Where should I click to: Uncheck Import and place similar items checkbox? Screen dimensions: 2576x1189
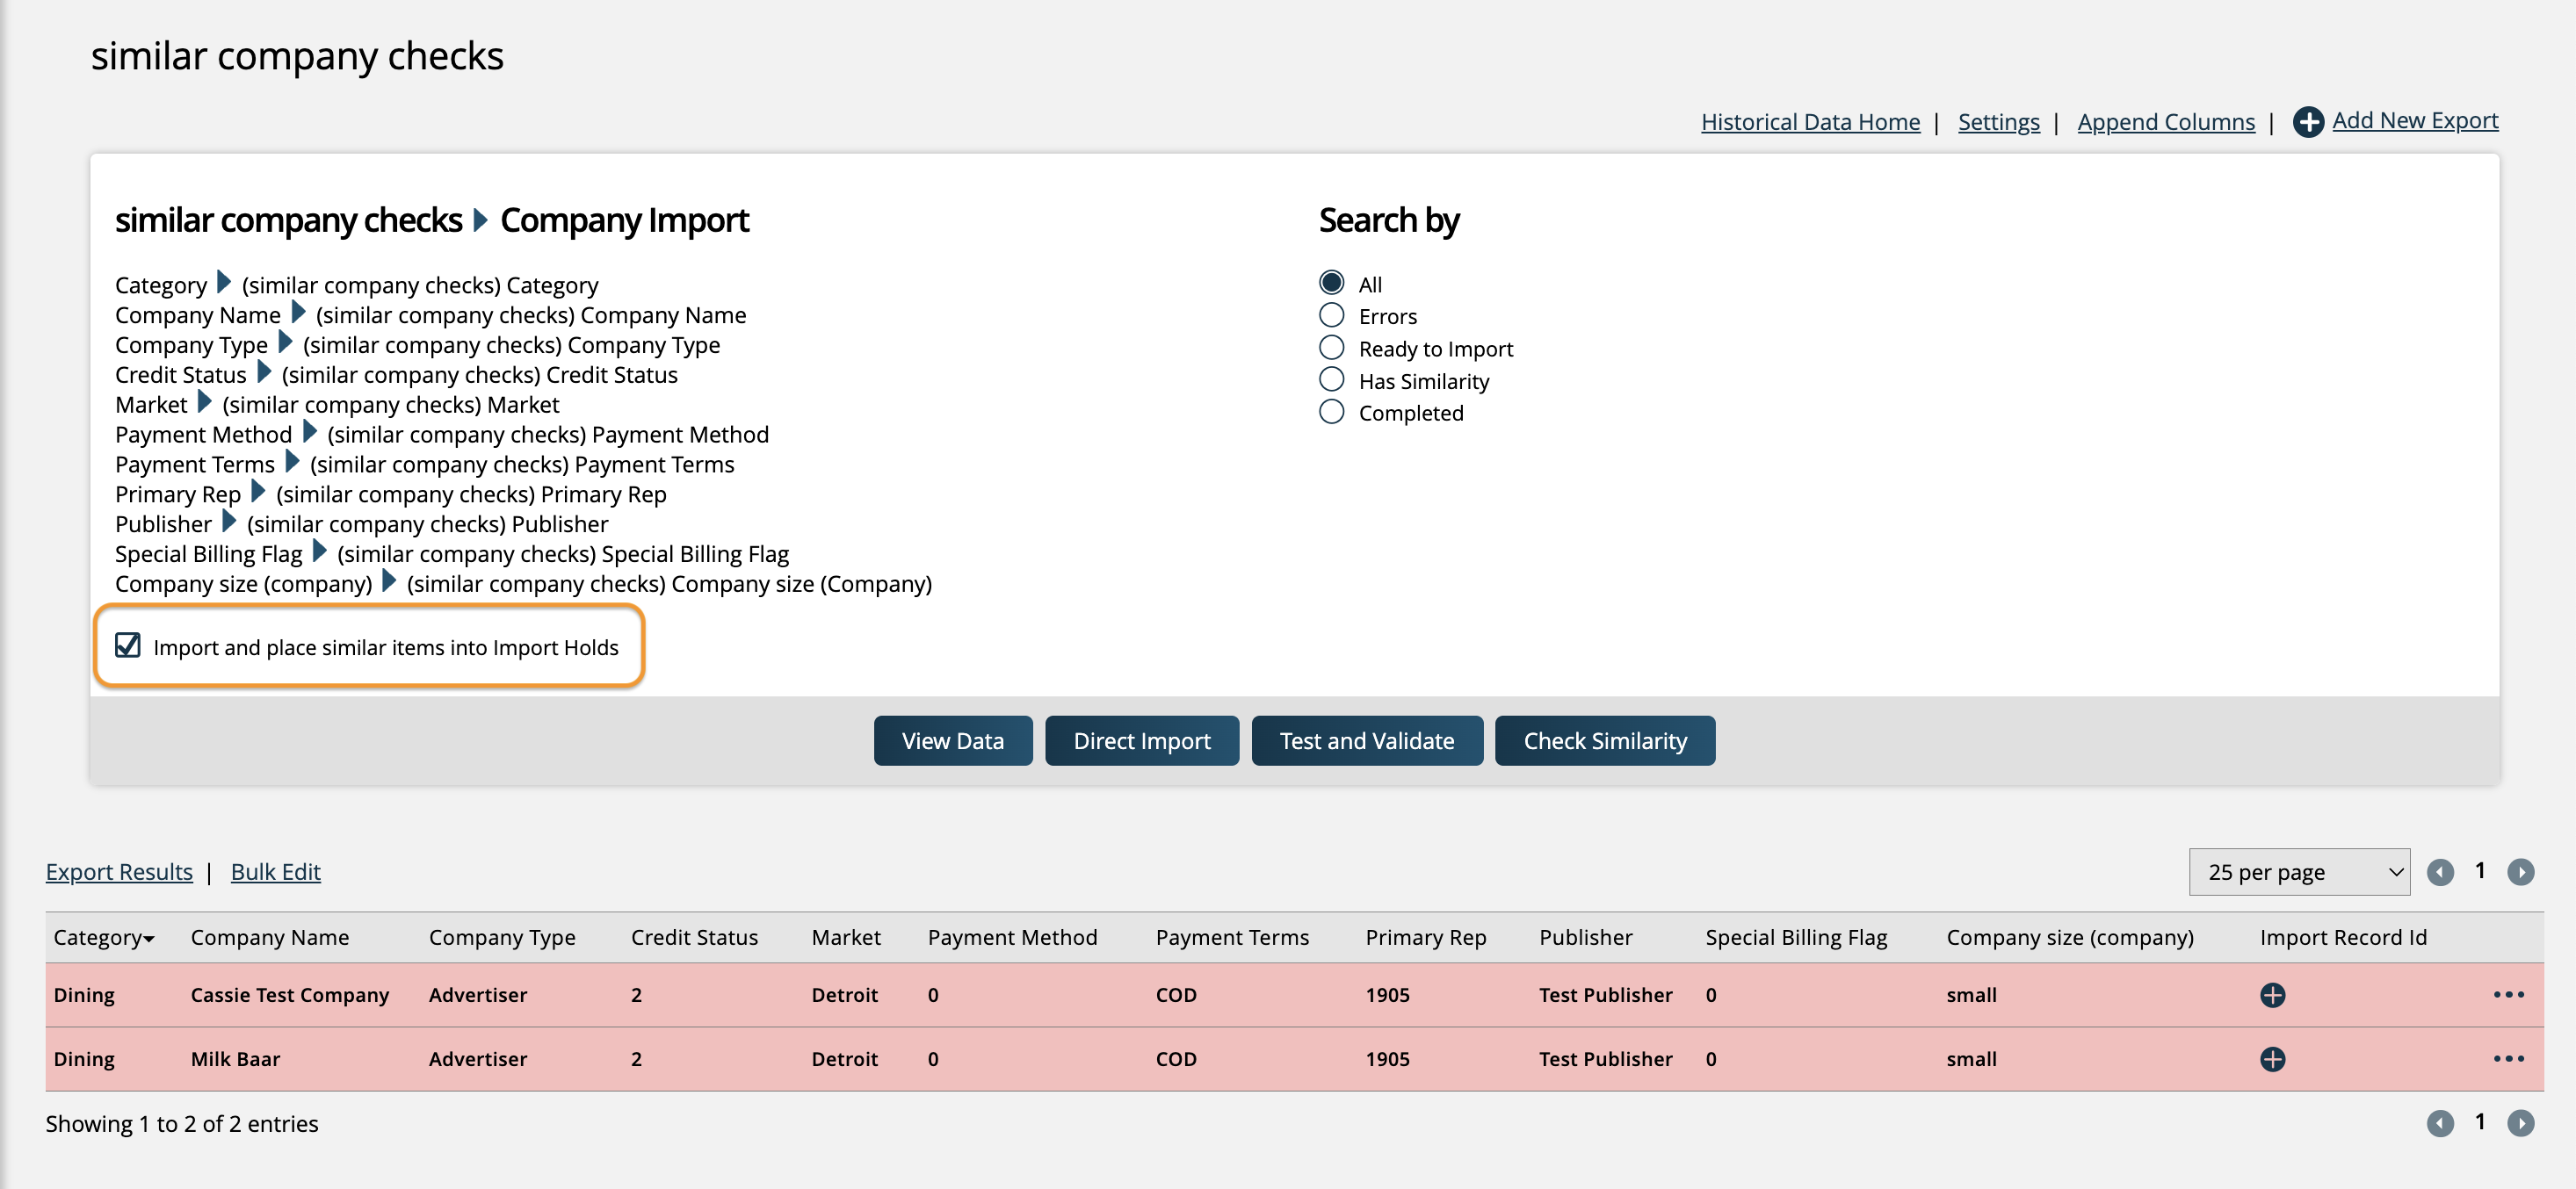(128, 646)
